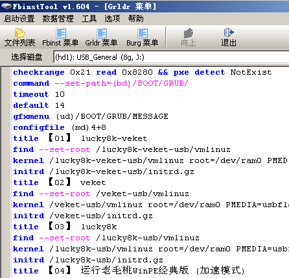The height and width of the screenshot is (278, 289).
Task: Click the 'timeout 10' line
Action: (x=39, y=94)
